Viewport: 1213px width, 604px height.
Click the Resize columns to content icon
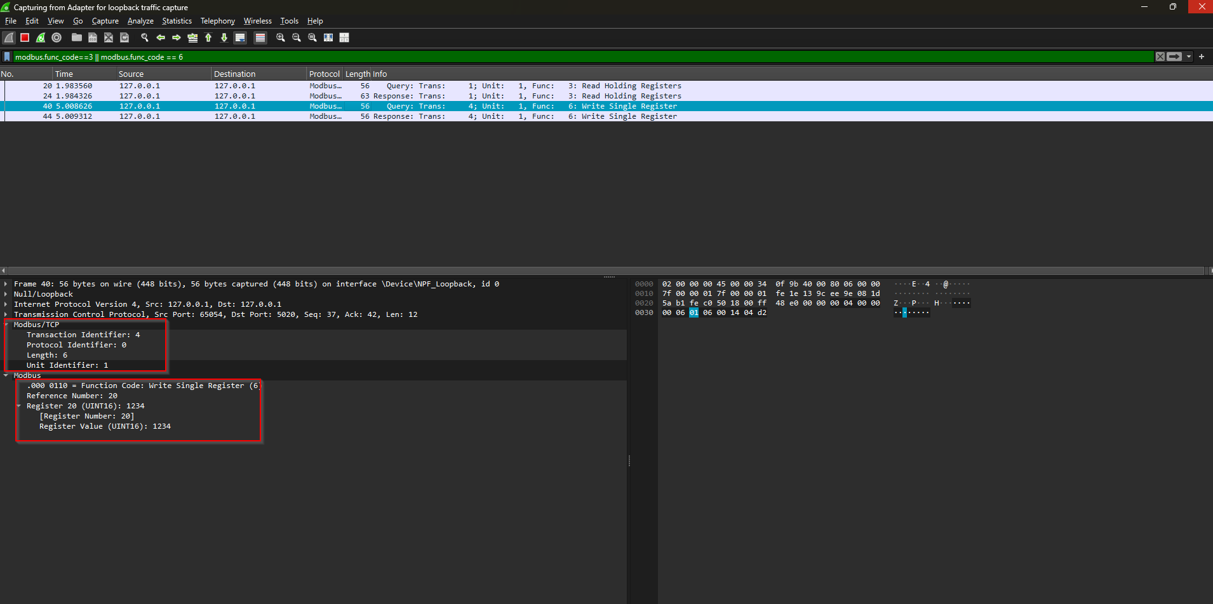pos(328,37)
